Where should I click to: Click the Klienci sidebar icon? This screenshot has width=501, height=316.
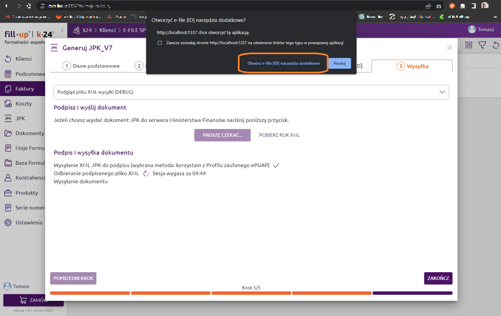8,59
